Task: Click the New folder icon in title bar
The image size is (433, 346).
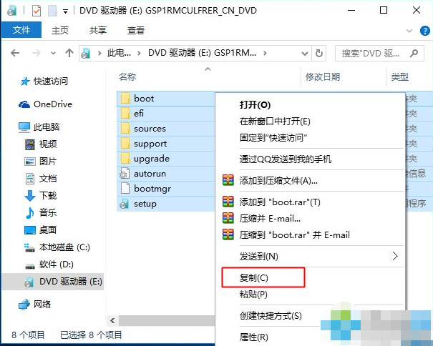Action: tap(52, 11)
